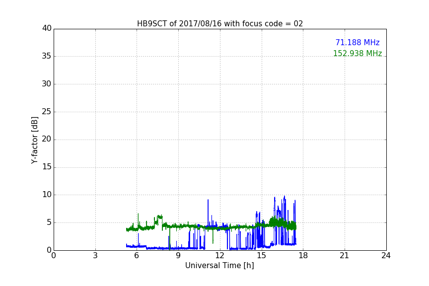Click the x-axis tick label 6
The width and height of the screenshot is (429, 286).
point(137,256)
